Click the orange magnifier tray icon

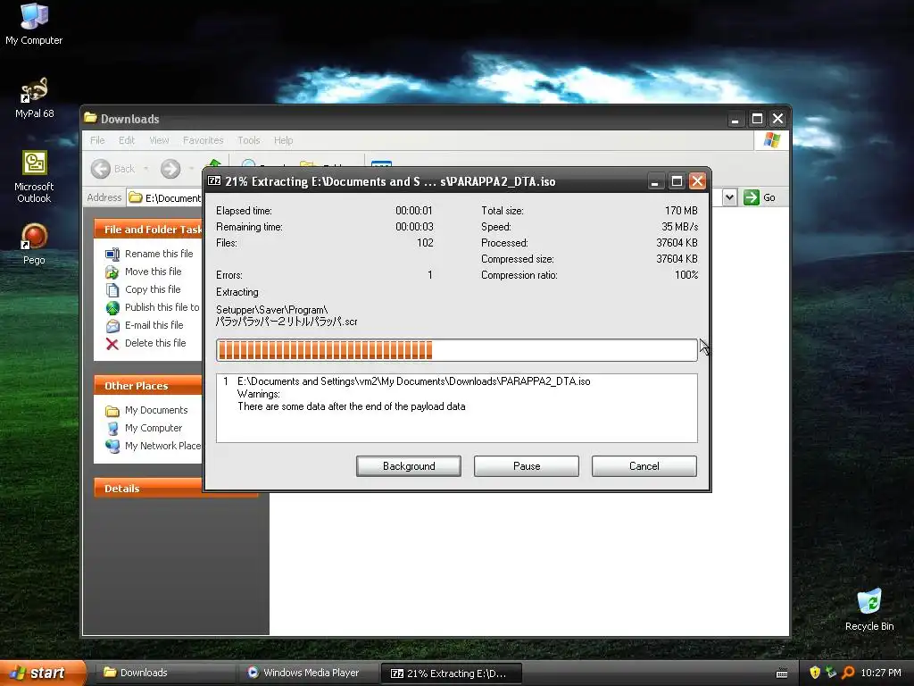(x=848, y=673)
